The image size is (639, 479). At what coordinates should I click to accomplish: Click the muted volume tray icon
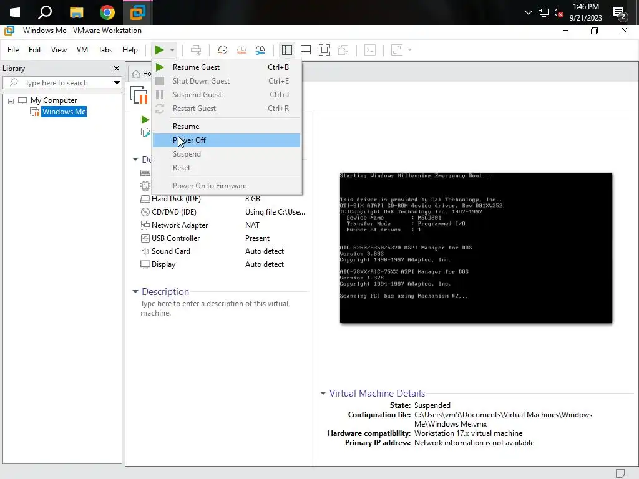coord(558,12)
